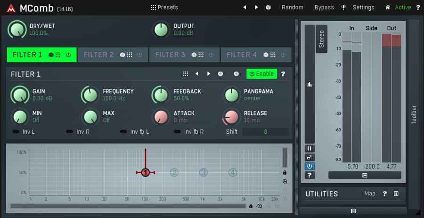
Task: Toggle Filter 2 tab power icon
Action: [139, 55]
